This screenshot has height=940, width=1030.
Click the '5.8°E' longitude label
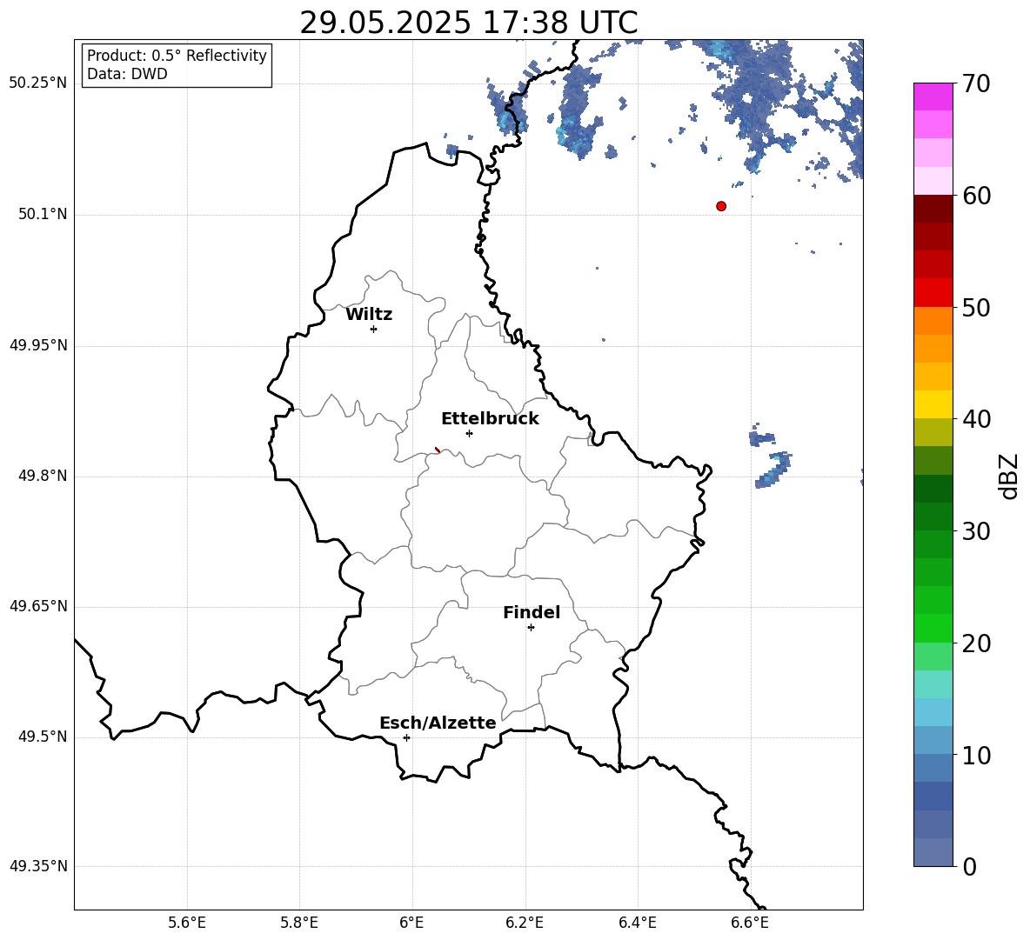pyautogui.click(x=299, y=923)
